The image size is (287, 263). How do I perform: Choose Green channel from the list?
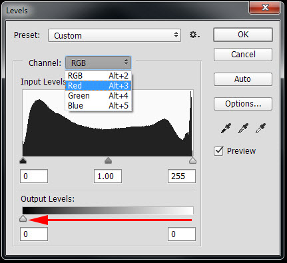(x=98, y=96)
